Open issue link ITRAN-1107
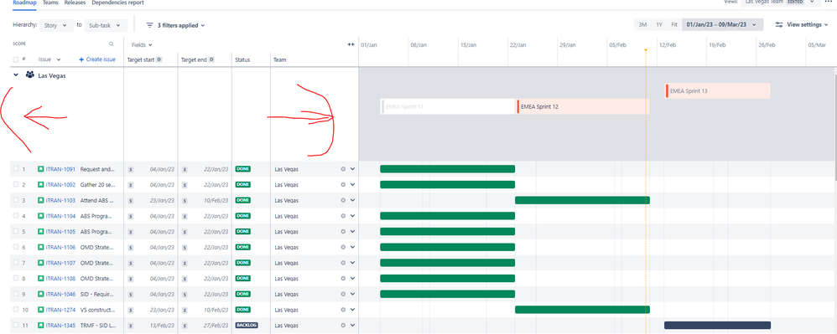This screenshot has height=334, width=837. (x=60, y=263)
